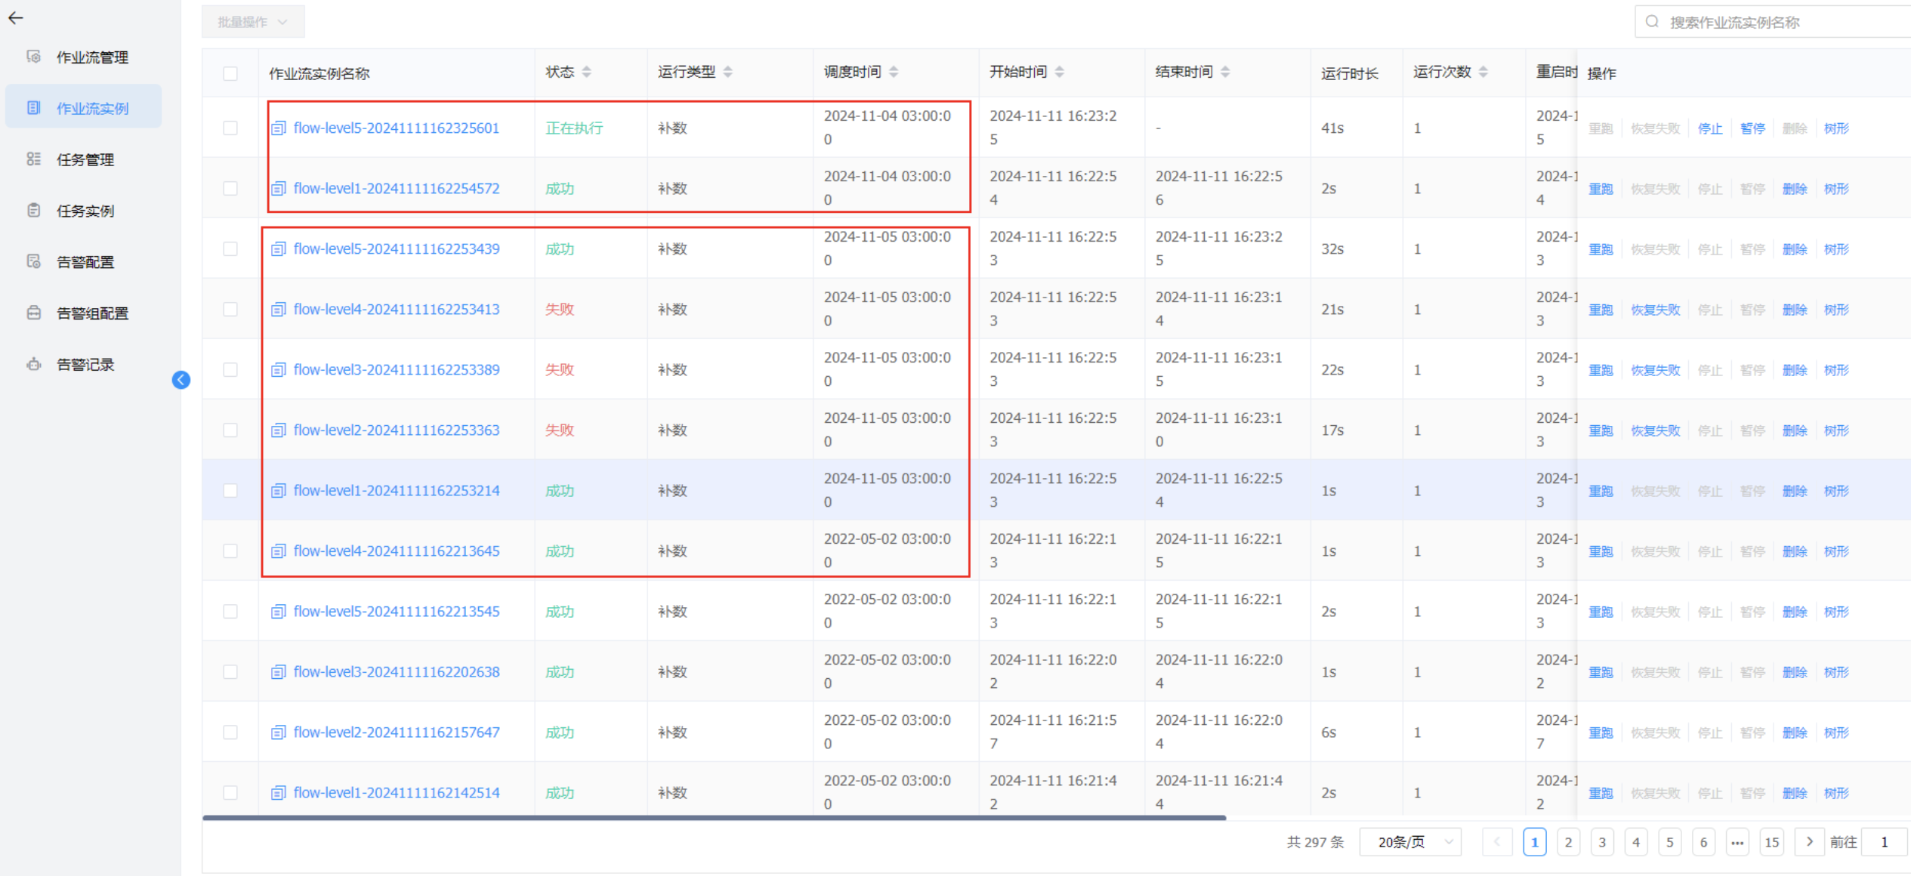The height and width of the screenshot is (876, 1911).
Task: Click the 告警组配置 printer icon
Action: pyautogui.click(x=34, y=313)
